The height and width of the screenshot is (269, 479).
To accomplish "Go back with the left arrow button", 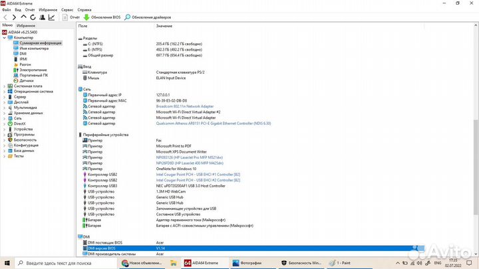I will [5, 17].
